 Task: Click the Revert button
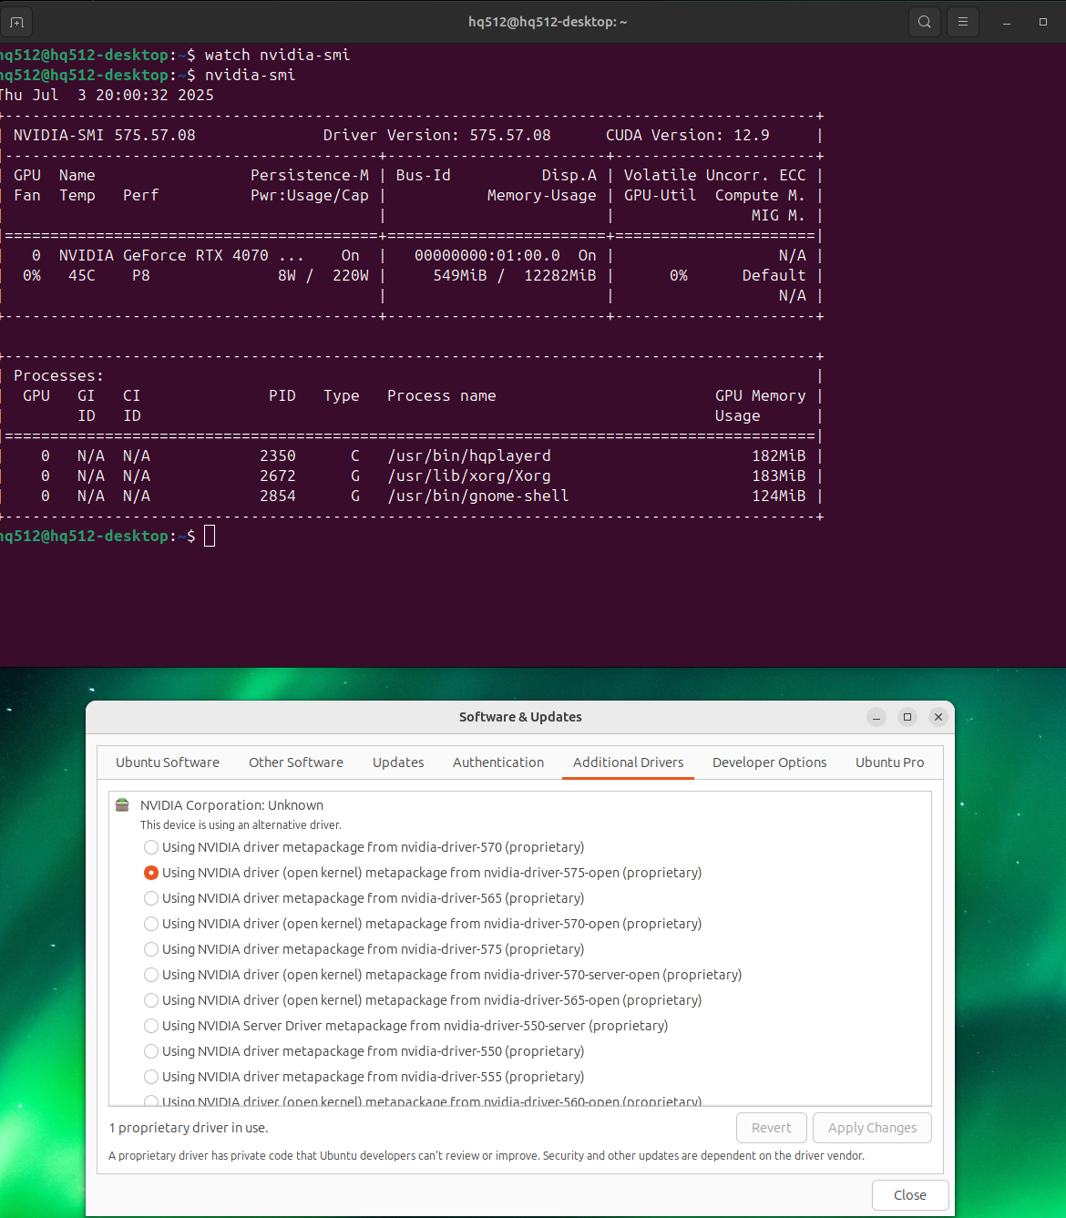pyautogui.click(x=772, y=1128)
